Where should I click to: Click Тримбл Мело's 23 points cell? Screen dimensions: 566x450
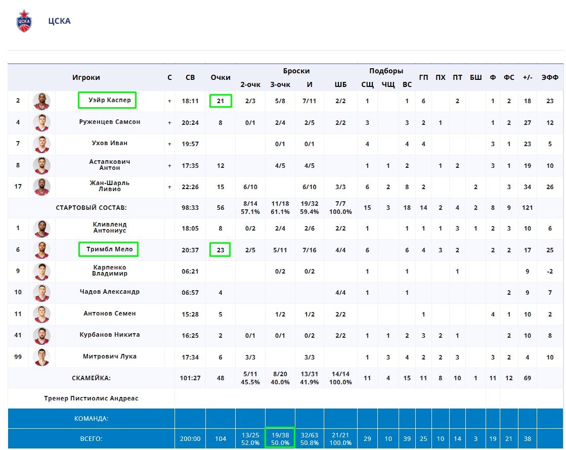pos(220,250)
